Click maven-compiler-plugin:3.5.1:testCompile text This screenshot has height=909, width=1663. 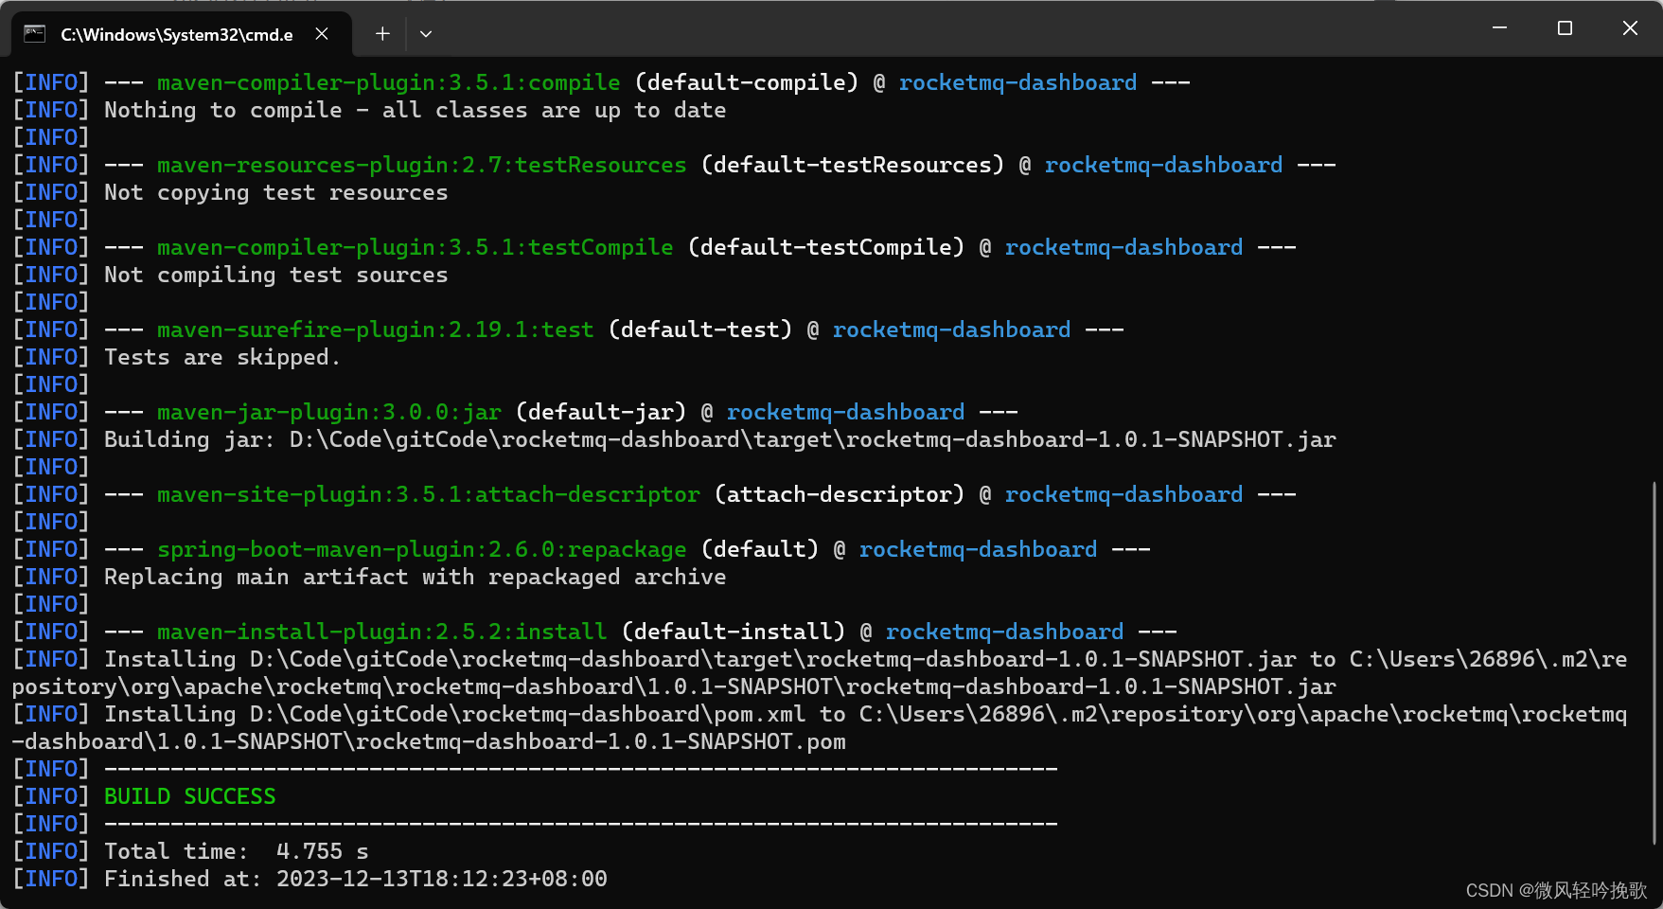(x=416, y=247)
